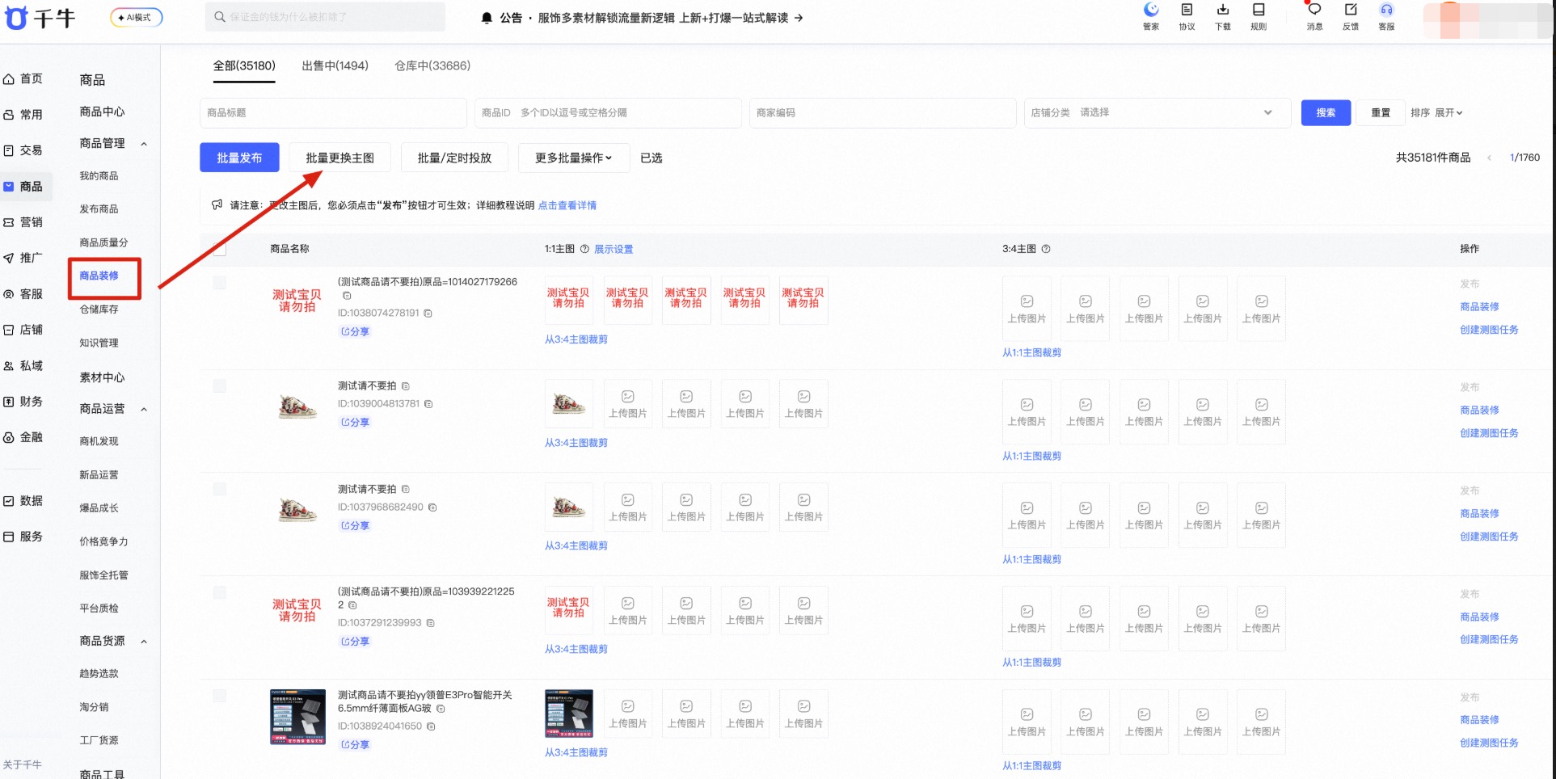
Task: Click the blue 搜索 button
Action: [x=1326, y=112]
